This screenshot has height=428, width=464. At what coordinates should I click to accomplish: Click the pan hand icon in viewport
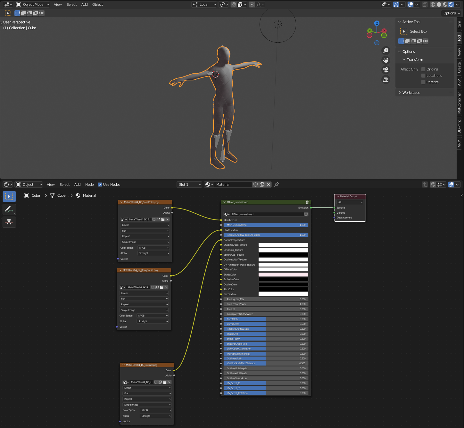click(x=386, y=60)
